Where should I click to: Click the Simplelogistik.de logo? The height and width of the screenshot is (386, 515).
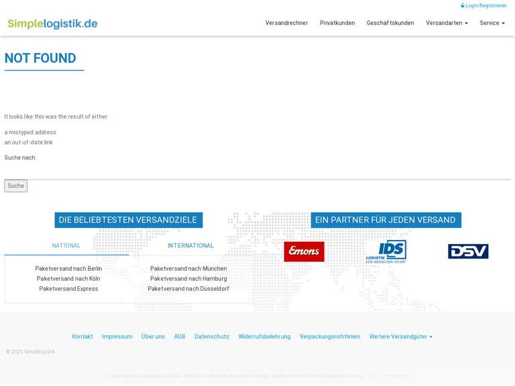[52, 23]
